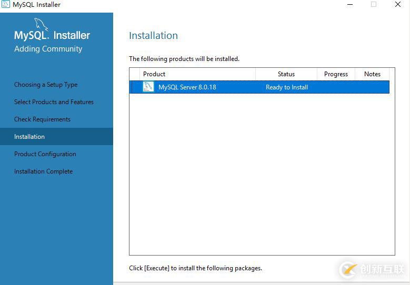410x285 pixels.
Task: Minimize the MySQL Installer window
Action: click(350, 4)
